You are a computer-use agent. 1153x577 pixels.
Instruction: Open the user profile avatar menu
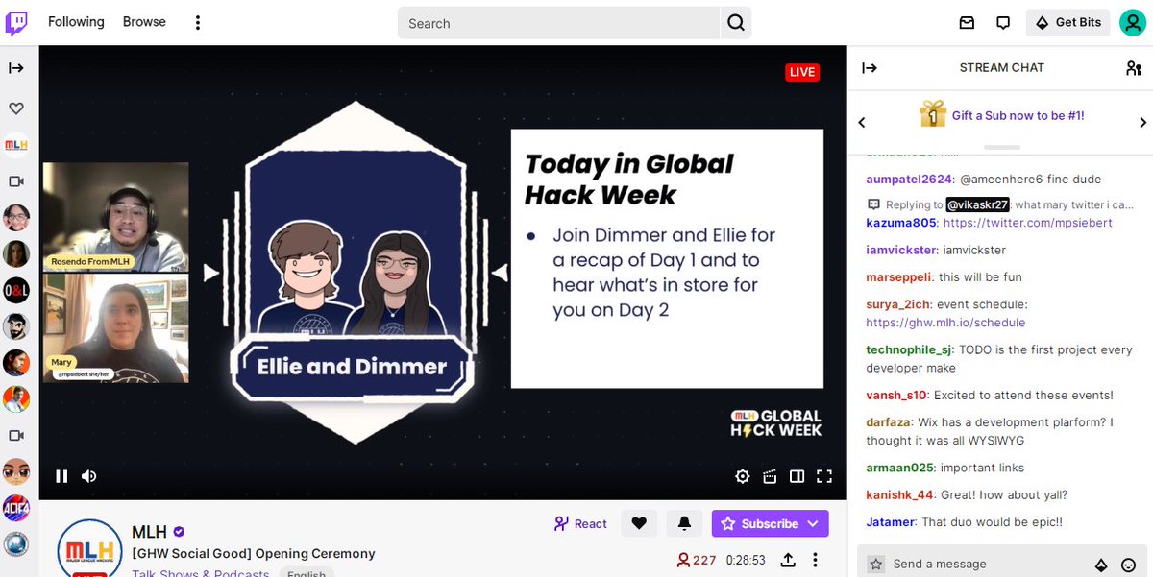point(1133,22)
